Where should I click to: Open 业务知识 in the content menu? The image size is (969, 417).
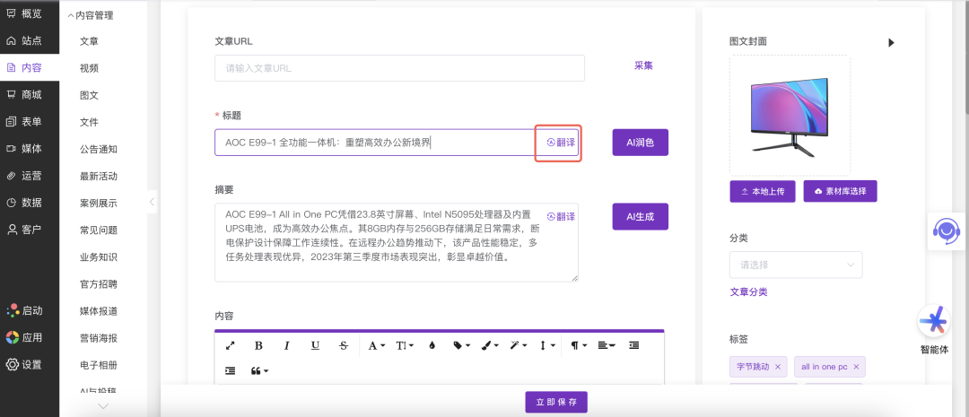pos(99,257)
